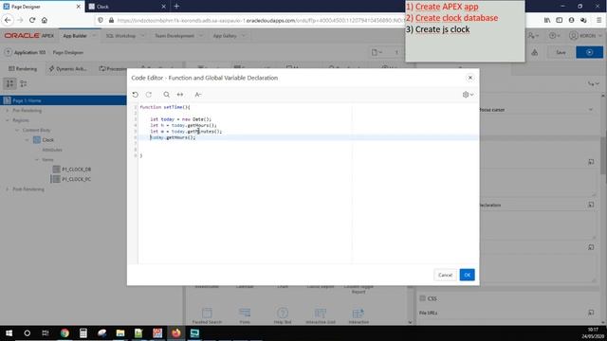Reload the page with refresh icon
Image resolution: width=607 pixels, height=341 pixels.
coord(32,20)
